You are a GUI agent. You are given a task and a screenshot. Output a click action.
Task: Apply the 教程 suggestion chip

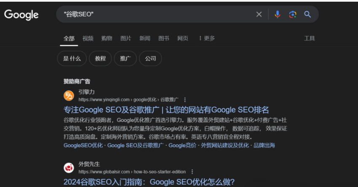[x=100, y=58]
